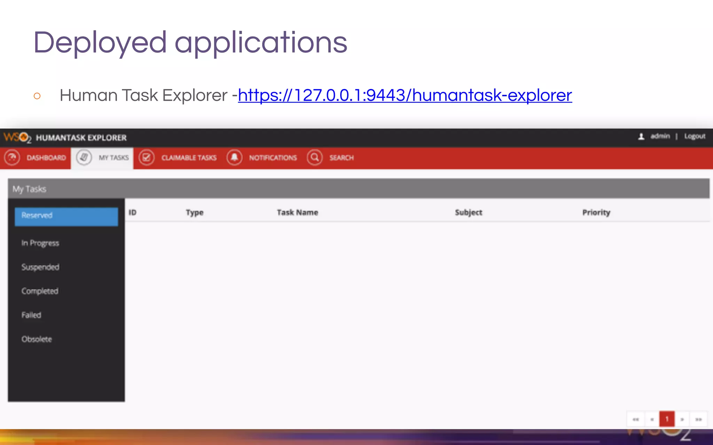This screenshot has height=445, width=713.
Task: Show In Progress tasks
Action: tap(40, 243)
